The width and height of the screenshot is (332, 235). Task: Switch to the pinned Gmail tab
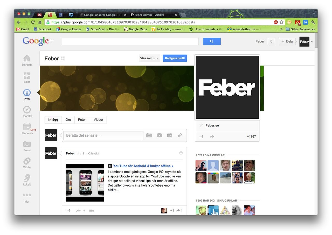click(39, 15)
